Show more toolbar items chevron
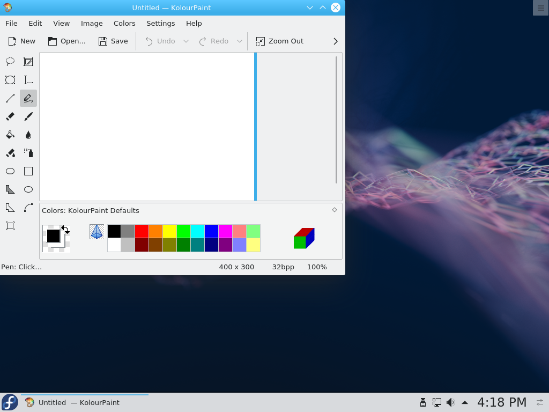This screenshot has width=549, height=412. pos(336,41)
